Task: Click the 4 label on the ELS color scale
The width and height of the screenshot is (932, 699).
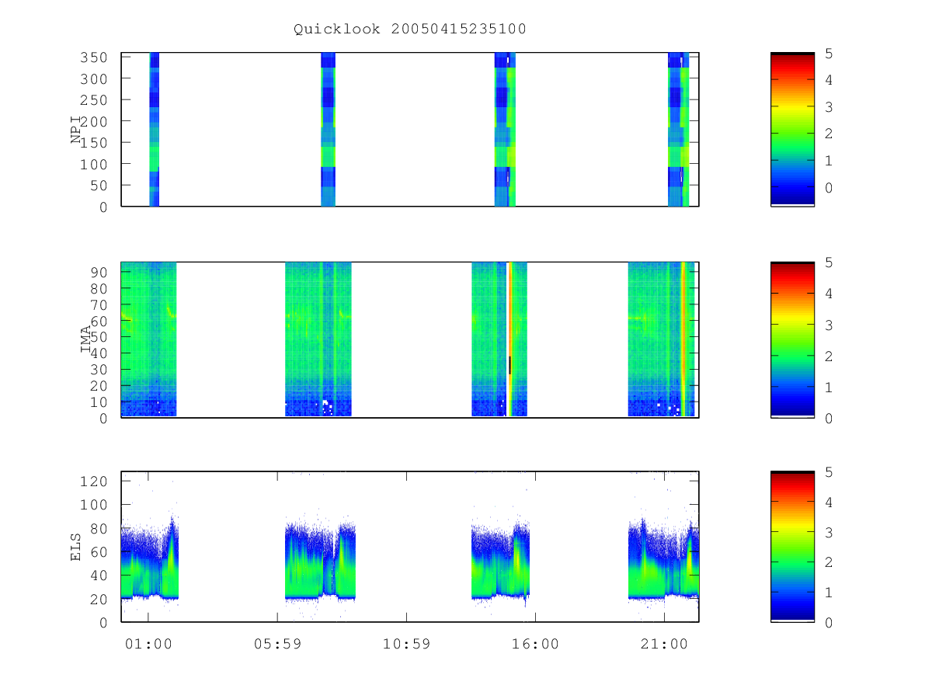Action: (829, 502)
